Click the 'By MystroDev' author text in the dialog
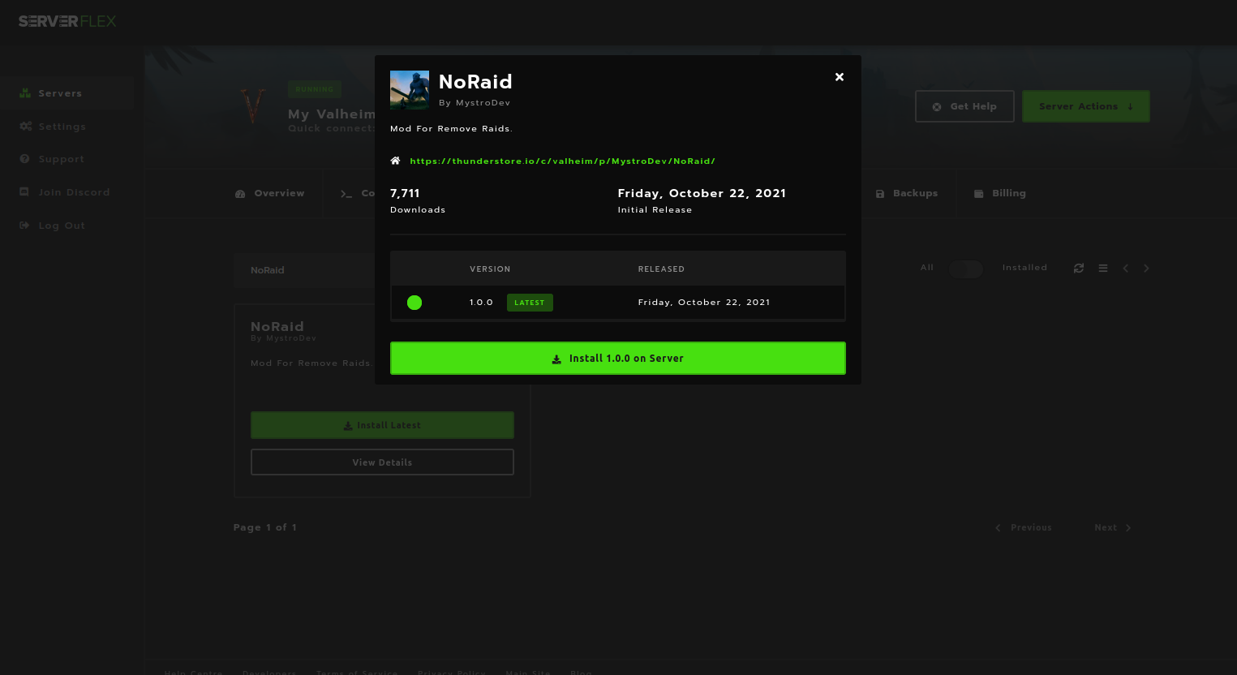 coord(475,103)
